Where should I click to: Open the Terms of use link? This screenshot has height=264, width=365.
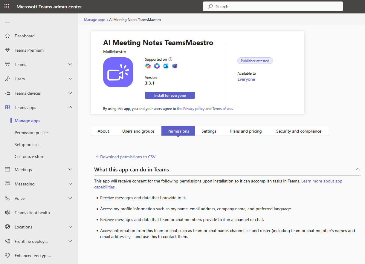[x=222, y=109]
